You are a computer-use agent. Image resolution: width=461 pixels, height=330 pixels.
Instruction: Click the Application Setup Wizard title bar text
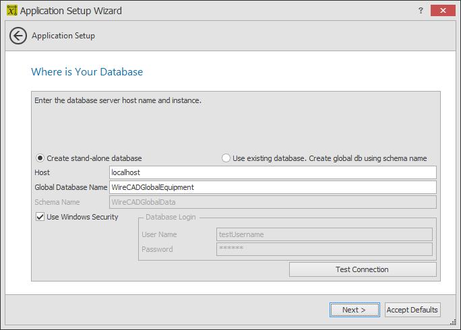point(71,11)
